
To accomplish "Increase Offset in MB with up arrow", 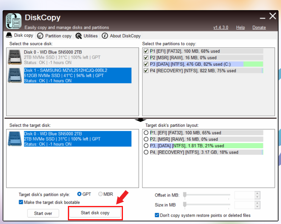I will point(257,193).
